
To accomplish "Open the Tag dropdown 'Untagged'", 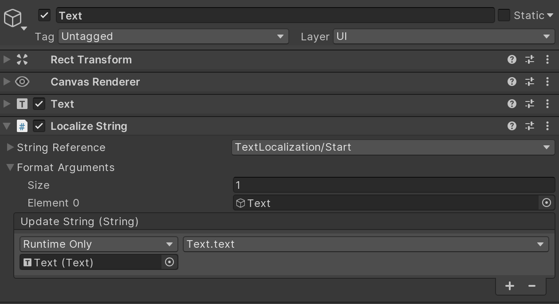I will click(173, 36).
